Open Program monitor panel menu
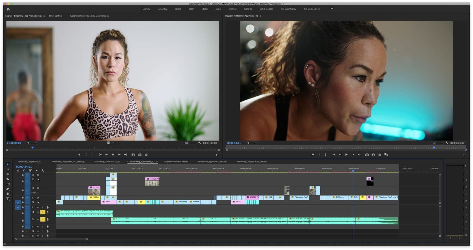This screenshot has width=473, height=250. point(260,16)
